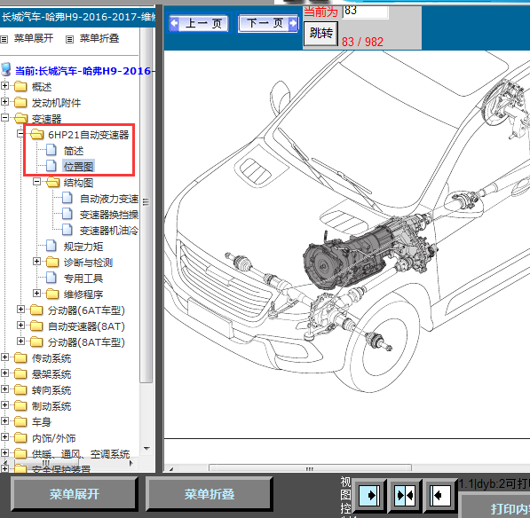
Task: Expand the 分动器(6AT车型) node
Action: (x=20, y=309)
